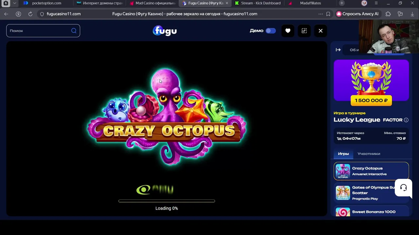Open the FACTOR info icon

click(406, 120)
